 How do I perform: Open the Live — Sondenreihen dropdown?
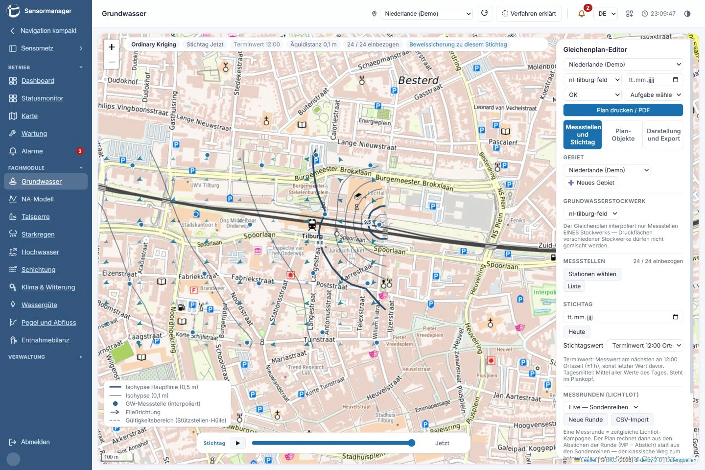[x=602, y=407]
